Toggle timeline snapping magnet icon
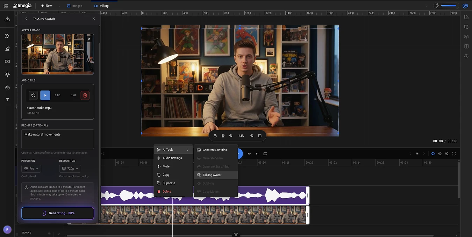 click(x=433, y=154)
